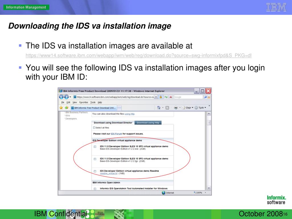Tick checkbox for OpenAdmin Tool Automated Installer
Viewport: 292px width, 219px height.
[x=95, y=189]
